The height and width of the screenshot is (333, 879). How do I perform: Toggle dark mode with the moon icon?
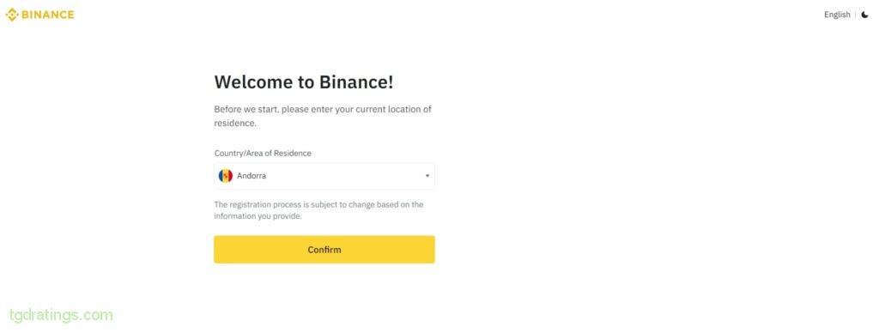[865, 15]
